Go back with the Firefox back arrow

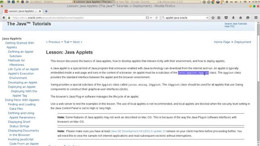point(4,18)
